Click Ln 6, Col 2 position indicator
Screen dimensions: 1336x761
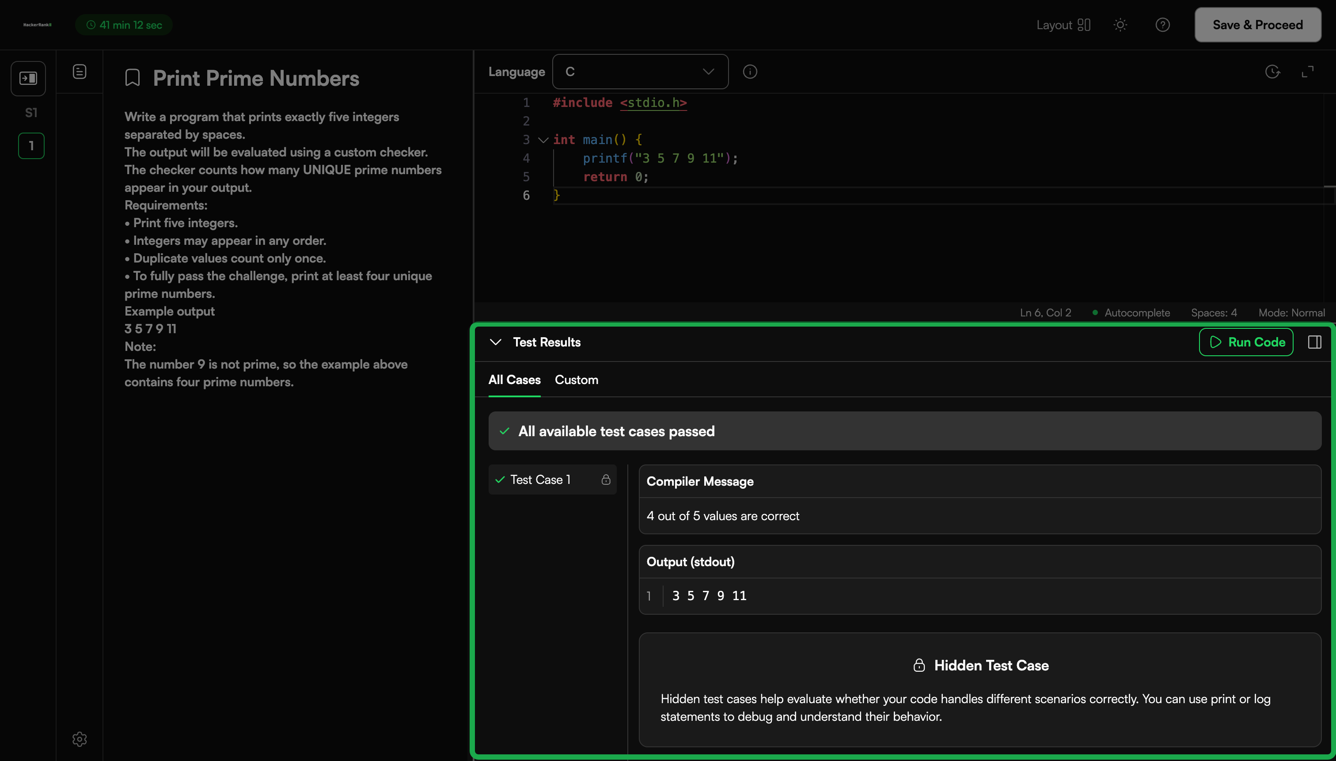pyautogui.click(x=1045, y=312)
